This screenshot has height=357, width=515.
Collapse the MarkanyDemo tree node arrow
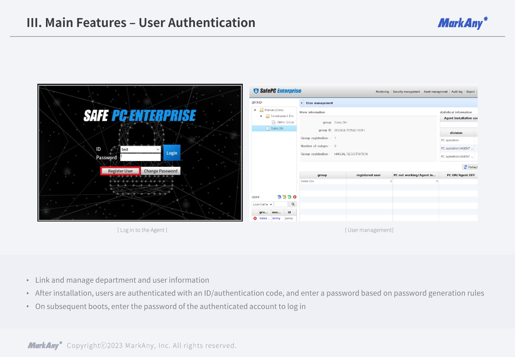pos(255,110)
